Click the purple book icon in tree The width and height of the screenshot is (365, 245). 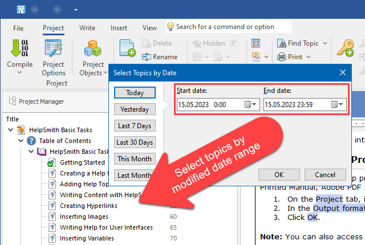pyautogui.click(x=42, y=152)
